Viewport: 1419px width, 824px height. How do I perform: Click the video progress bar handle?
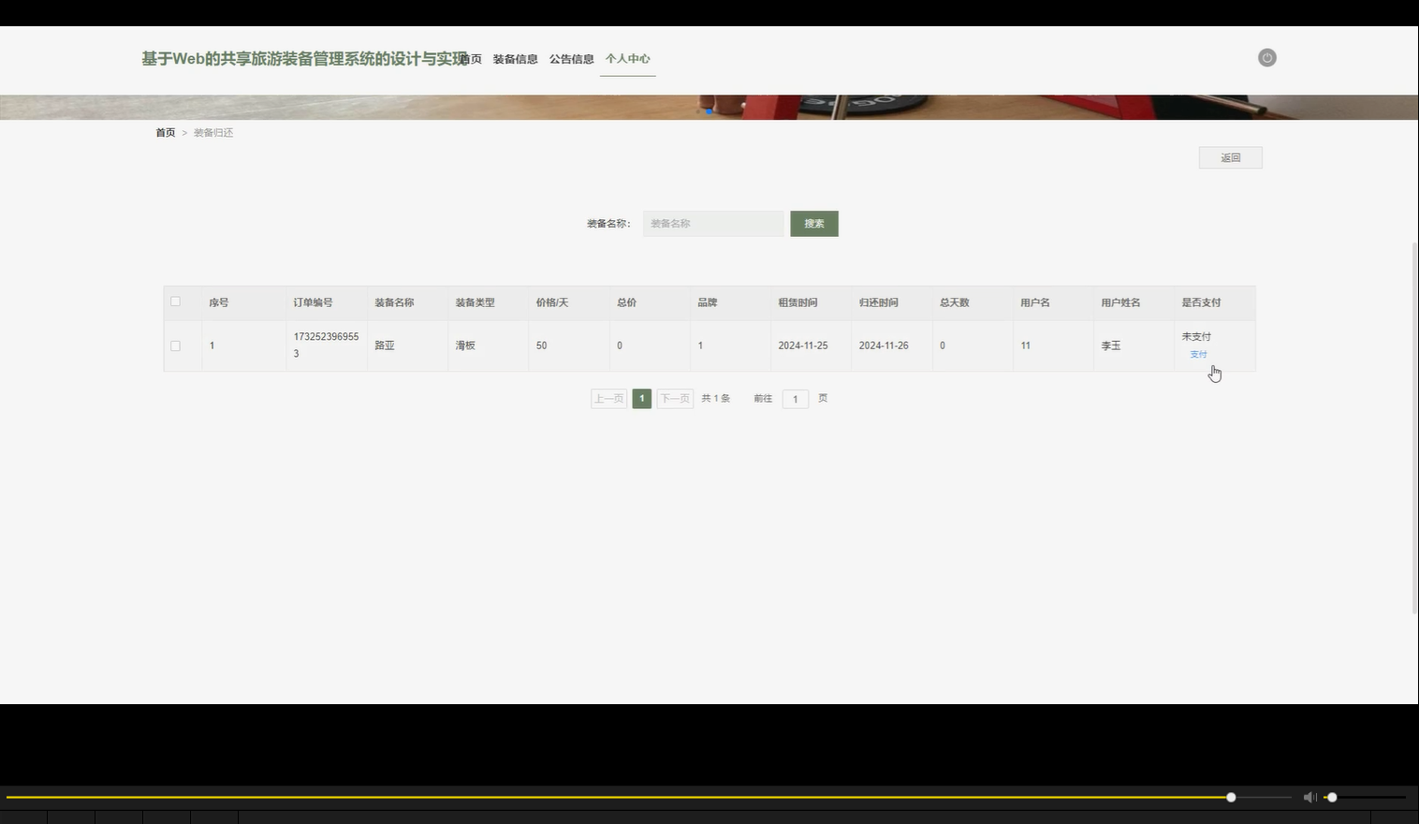(1231, 798)
